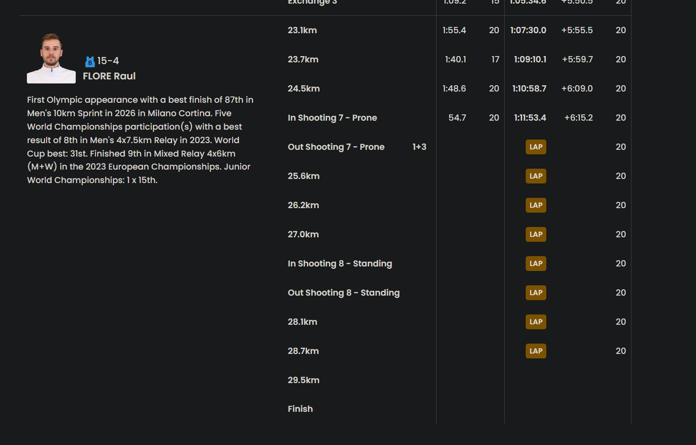Screen dimensions: 696x445
Task: Select the FLORE Raul athlete name
Action: tap(109, 76)
